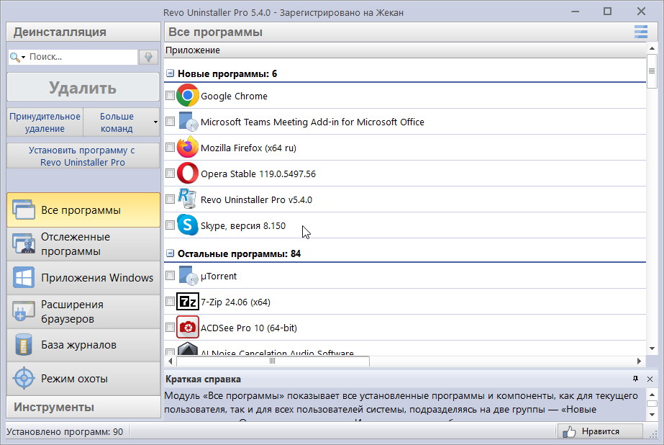Select the Skype, версия 8.150 entry
This screenshot has height=445, width=664.
pos(243,225)
